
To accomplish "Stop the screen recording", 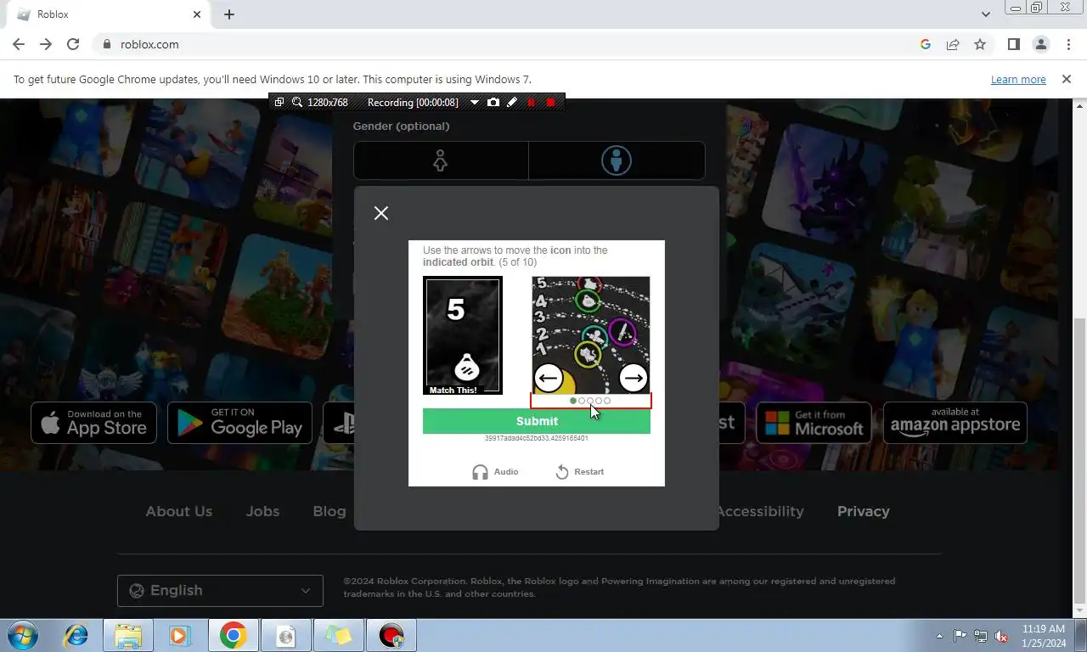I will pyautogui.click(x=550, y=103).
